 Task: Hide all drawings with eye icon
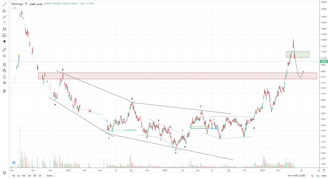(x=4, y=83)
